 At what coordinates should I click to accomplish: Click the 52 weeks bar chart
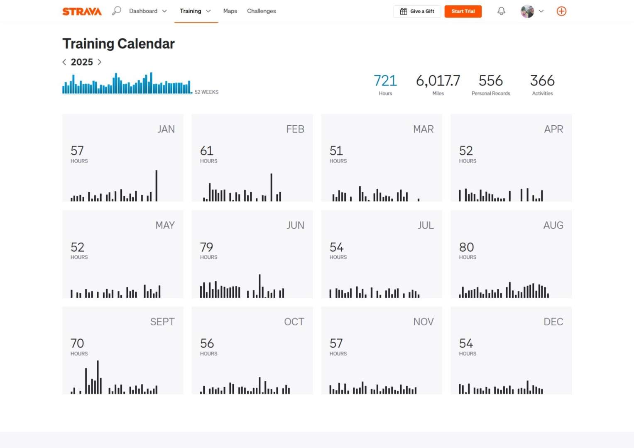coord(127,84)
